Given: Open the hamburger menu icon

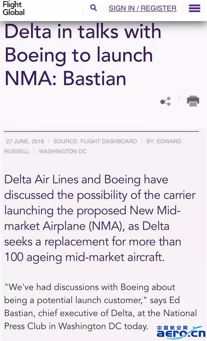Looking at the screenshot, I should 194,8.
